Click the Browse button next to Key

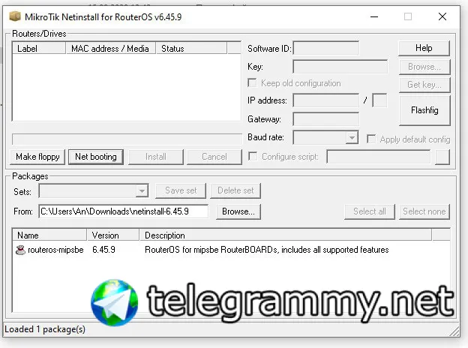[424, 67]
